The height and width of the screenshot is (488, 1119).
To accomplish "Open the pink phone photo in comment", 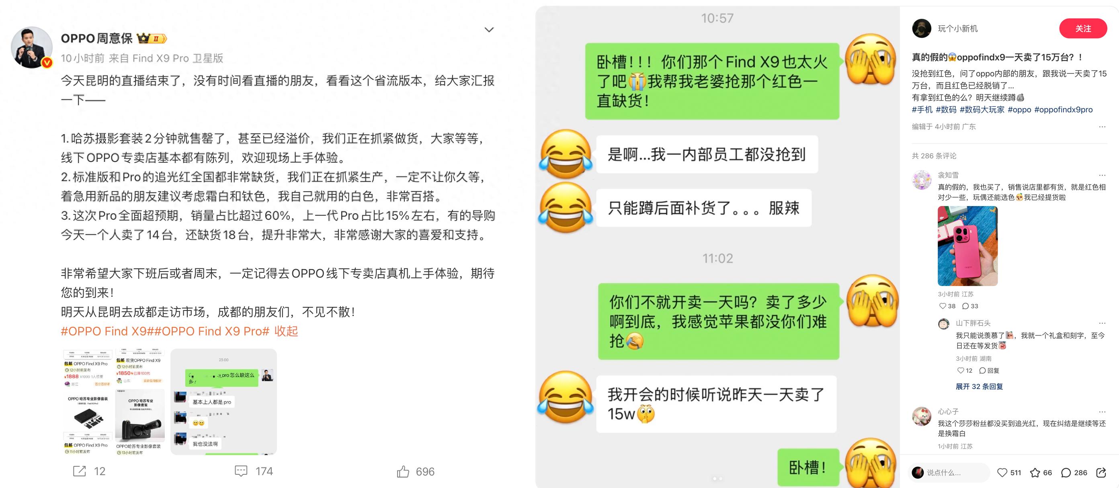I will tap(967, 246).
